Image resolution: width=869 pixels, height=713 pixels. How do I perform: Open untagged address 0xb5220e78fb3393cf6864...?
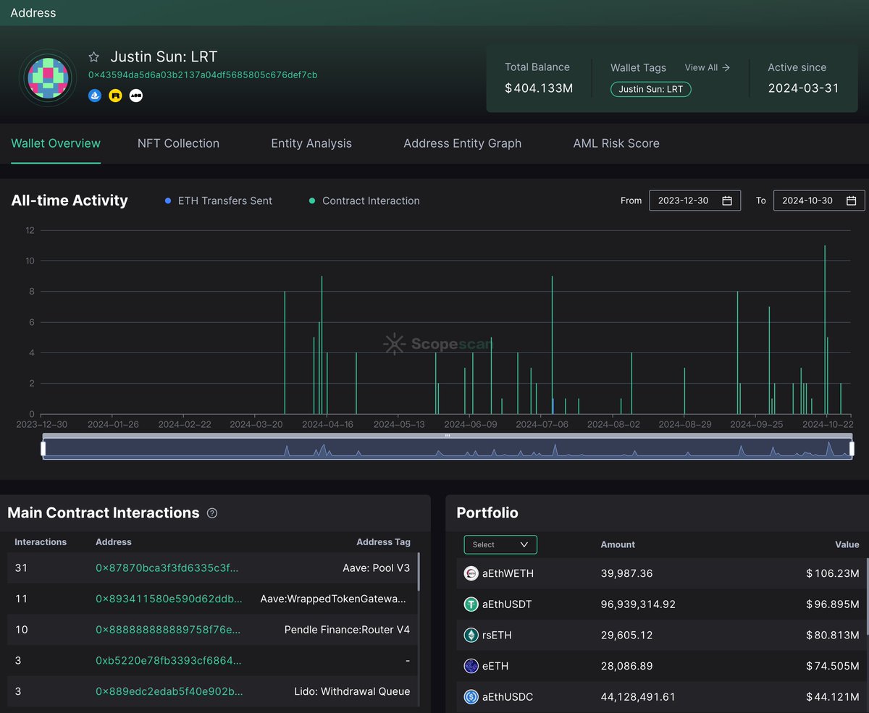(168, 660)
